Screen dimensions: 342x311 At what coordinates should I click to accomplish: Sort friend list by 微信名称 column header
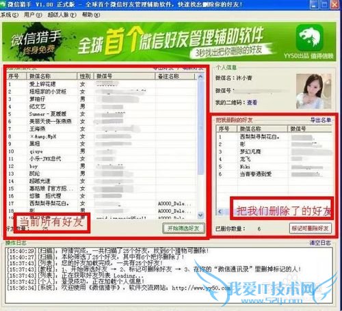[51, 76]
